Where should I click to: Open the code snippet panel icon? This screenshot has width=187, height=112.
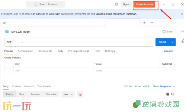(x=182, y=32)
